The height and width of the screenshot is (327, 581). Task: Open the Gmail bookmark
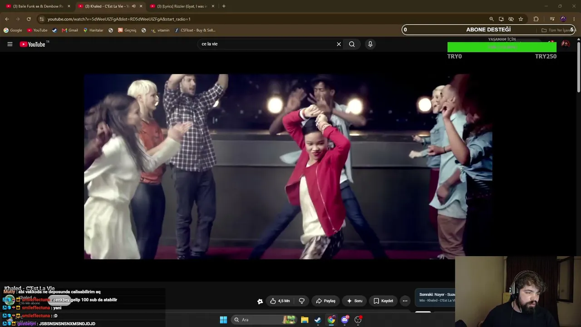click(70, 30)
